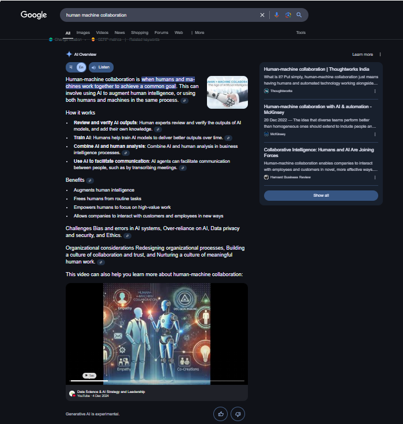Switch to the Videos tab
Image resolution: width=403 pixels, height=424 pixels.
[102, 33]
